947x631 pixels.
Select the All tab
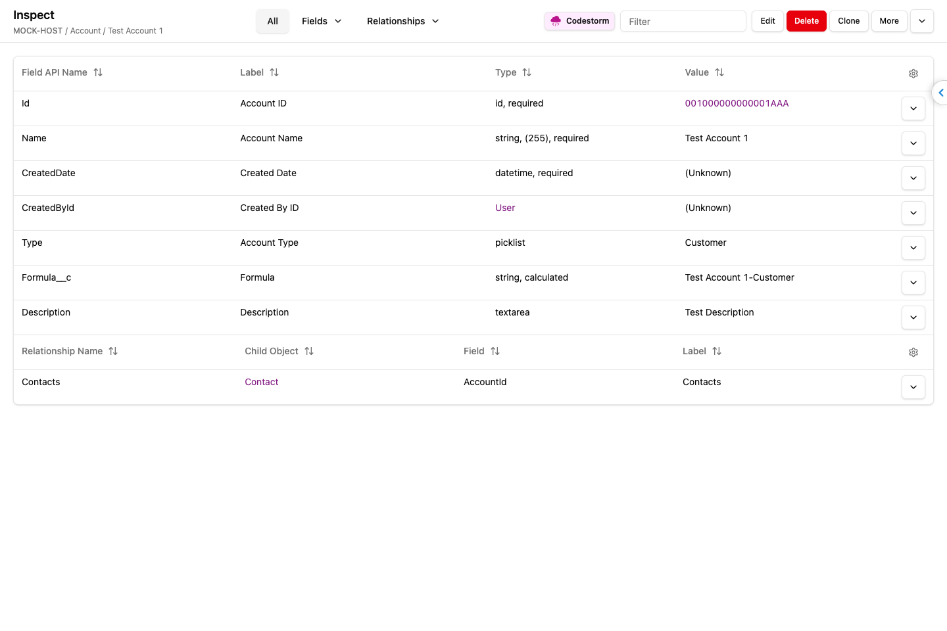[272, 21]
